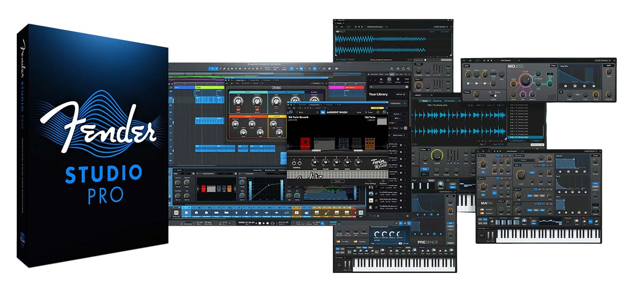
Task: Open the account icon in Studio Pro window
Action: [x=391, y=69]
